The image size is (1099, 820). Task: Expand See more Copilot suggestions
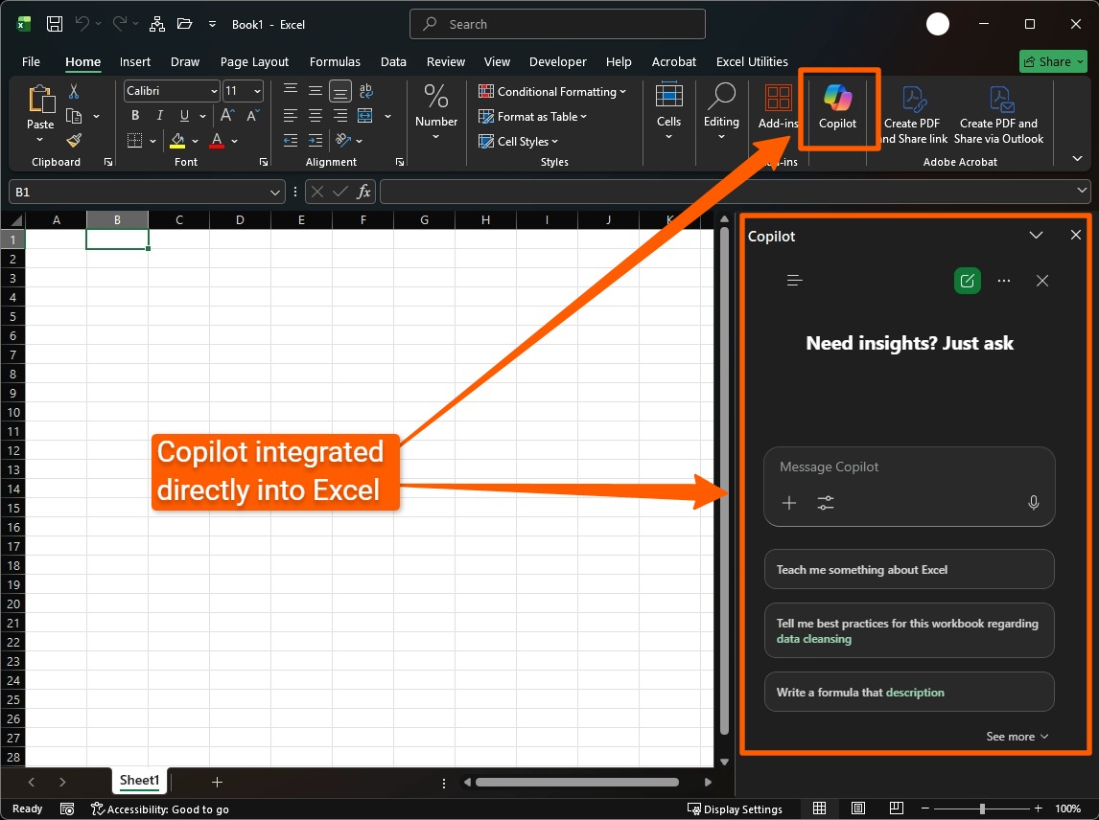(x=1017, y=736)
